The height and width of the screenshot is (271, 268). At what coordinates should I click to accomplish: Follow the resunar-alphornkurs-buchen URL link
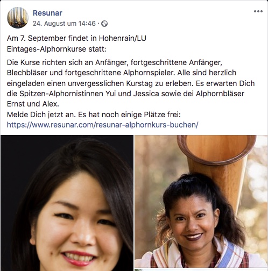(x=102, y=125)
